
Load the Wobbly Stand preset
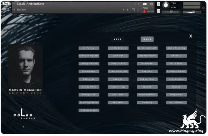(x=89, y=110)
